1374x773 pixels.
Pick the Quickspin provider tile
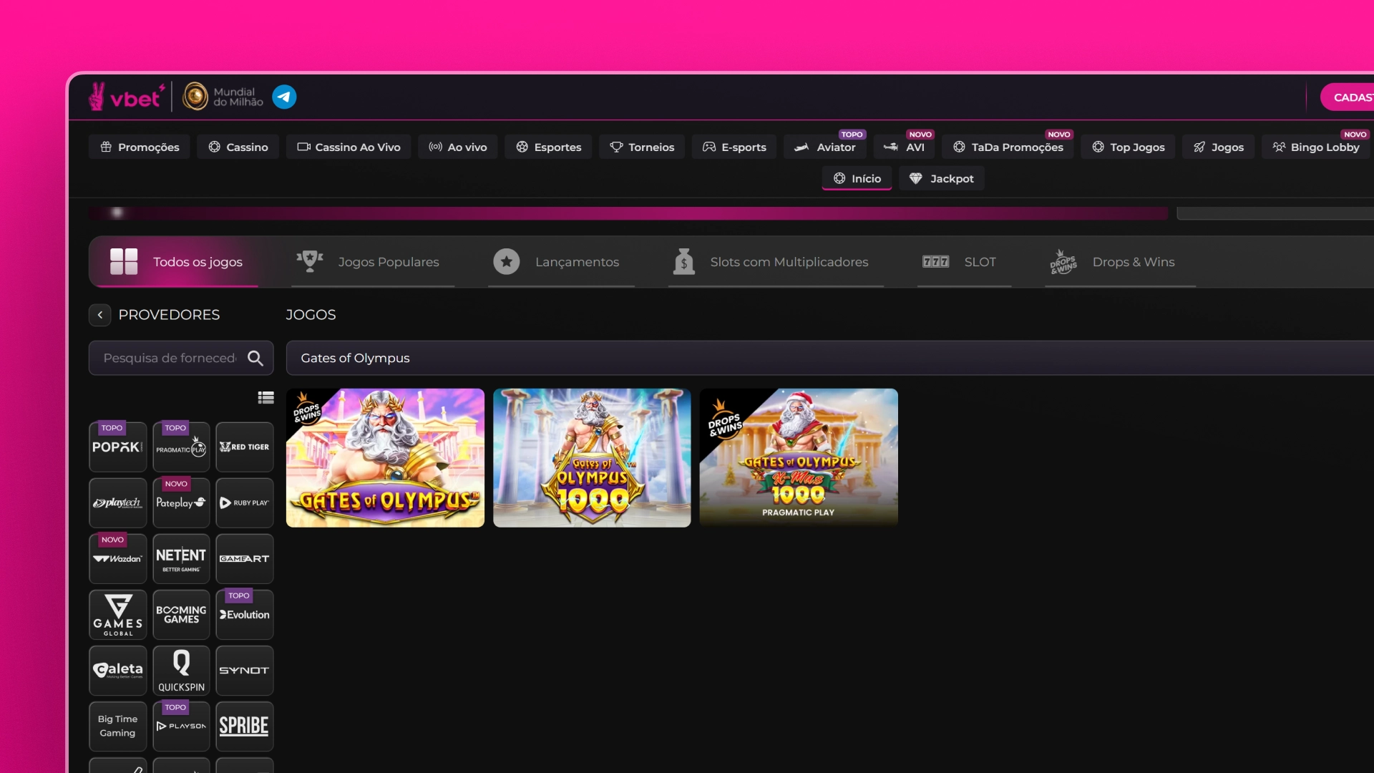(181, 671)
